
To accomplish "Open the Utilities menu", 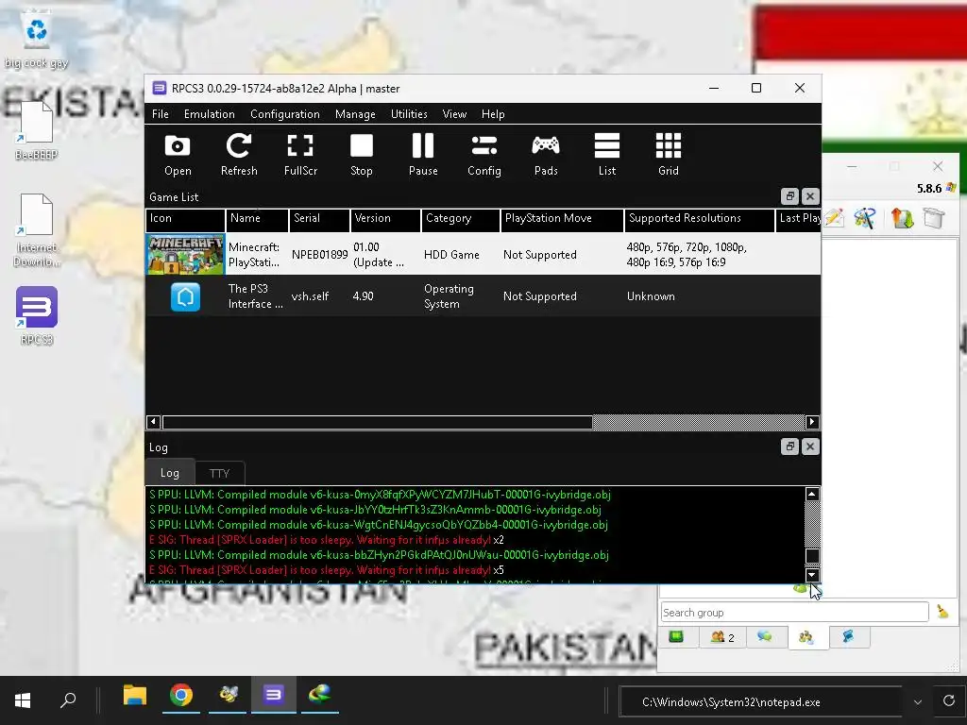I will click(409, 114).
